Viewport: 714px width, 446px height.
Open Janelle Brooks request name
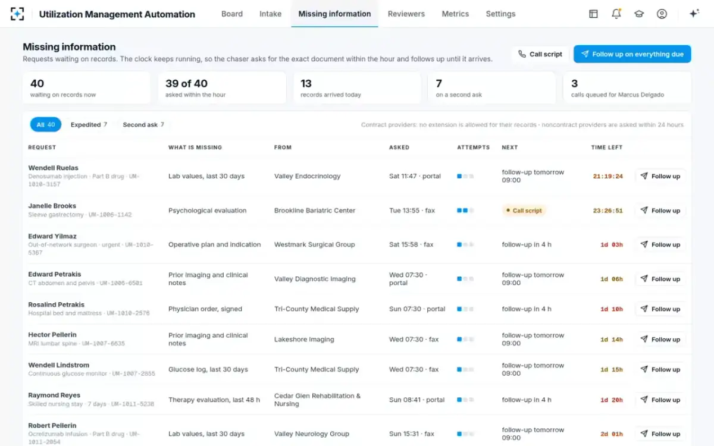(x=52, y=206)
